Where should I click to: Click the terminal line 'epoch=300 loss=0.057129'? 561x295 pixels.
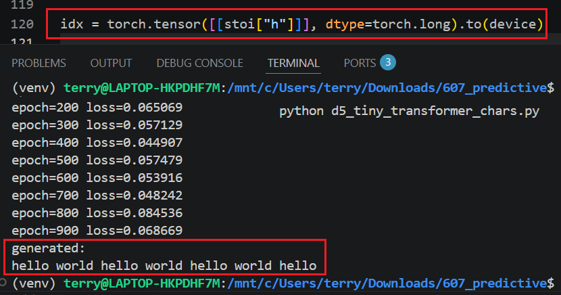(97, 125)
